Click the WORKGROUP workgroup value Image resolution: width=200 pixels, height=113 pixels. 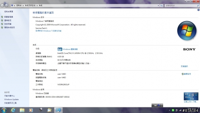[63, 84]
